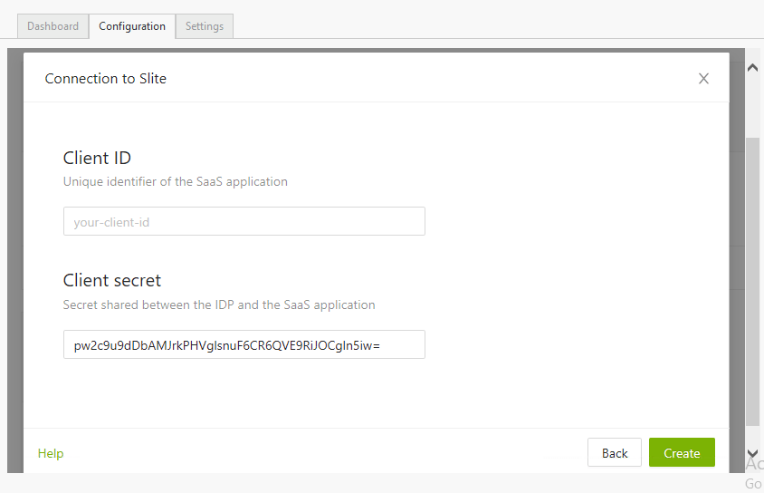Click the green Create button
764x493 pixels.
682,452
